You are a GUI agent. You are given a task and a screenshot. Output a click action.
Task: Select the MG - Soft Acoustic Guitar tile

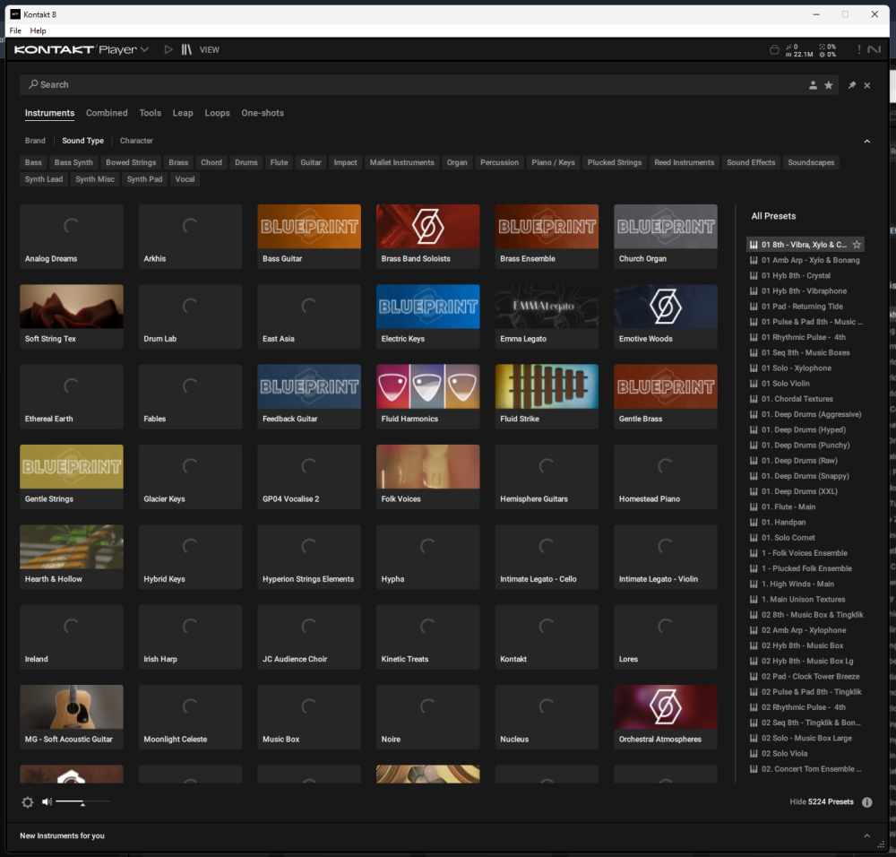[x=72, y=716]
